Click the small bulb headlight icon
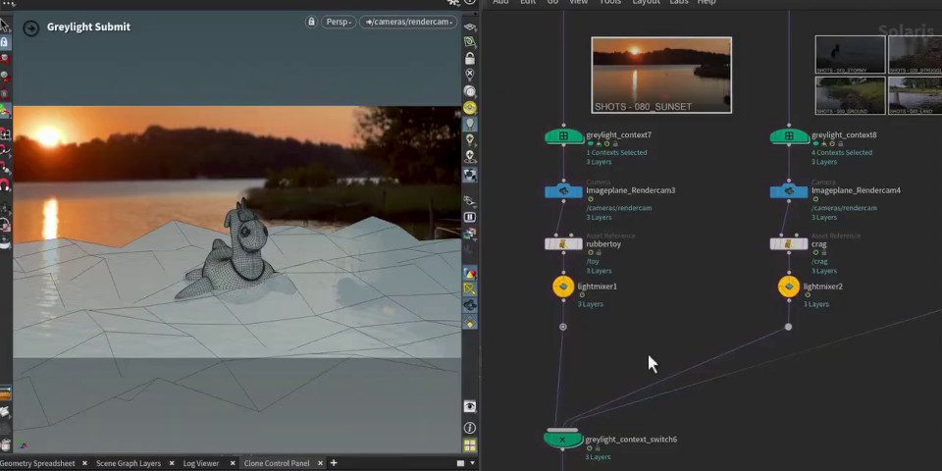This screenshot has height=471, width=942. pyautogui.click(x=470, y=140)
